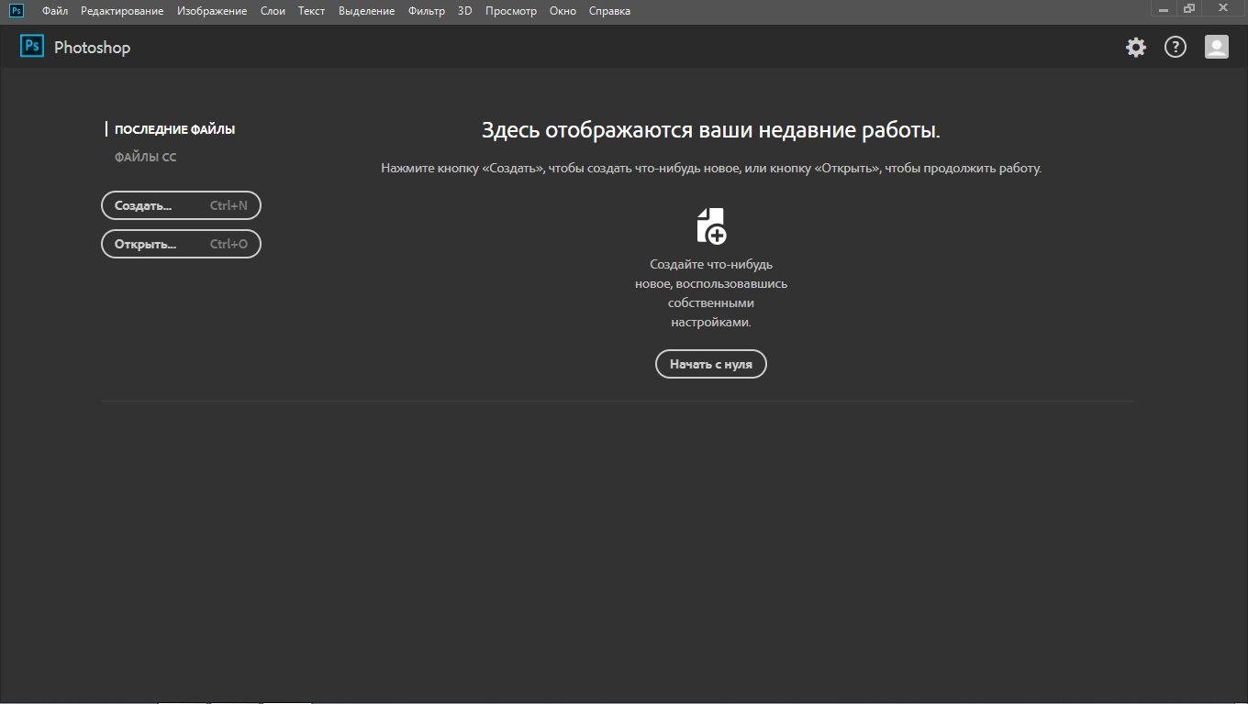Click the new document plus icon
The height and width of the screenshot is (704, 1248).
[711, 225]
